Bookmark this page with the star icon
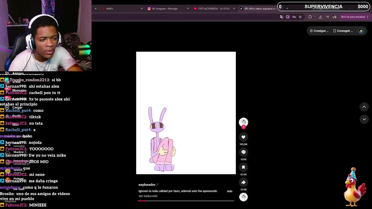This screenshot has height=209, width=372. [x=300, y=17]
